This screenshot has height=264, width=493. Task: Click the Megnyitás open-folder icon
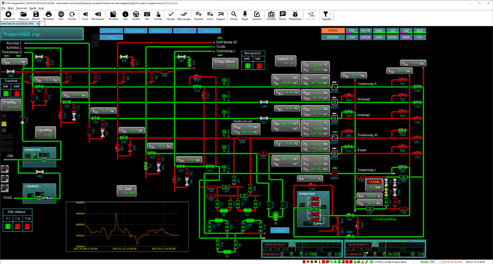click(x=23, y=14)
